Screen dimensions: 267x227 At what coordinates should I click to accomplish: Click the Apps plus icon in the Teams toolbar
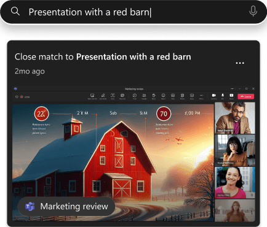click(x=192, y=96)
